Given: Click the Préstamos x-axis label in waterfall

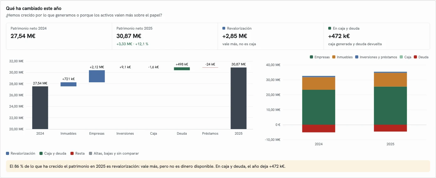Looking at the screenshot, I should (x=210, y=133).
